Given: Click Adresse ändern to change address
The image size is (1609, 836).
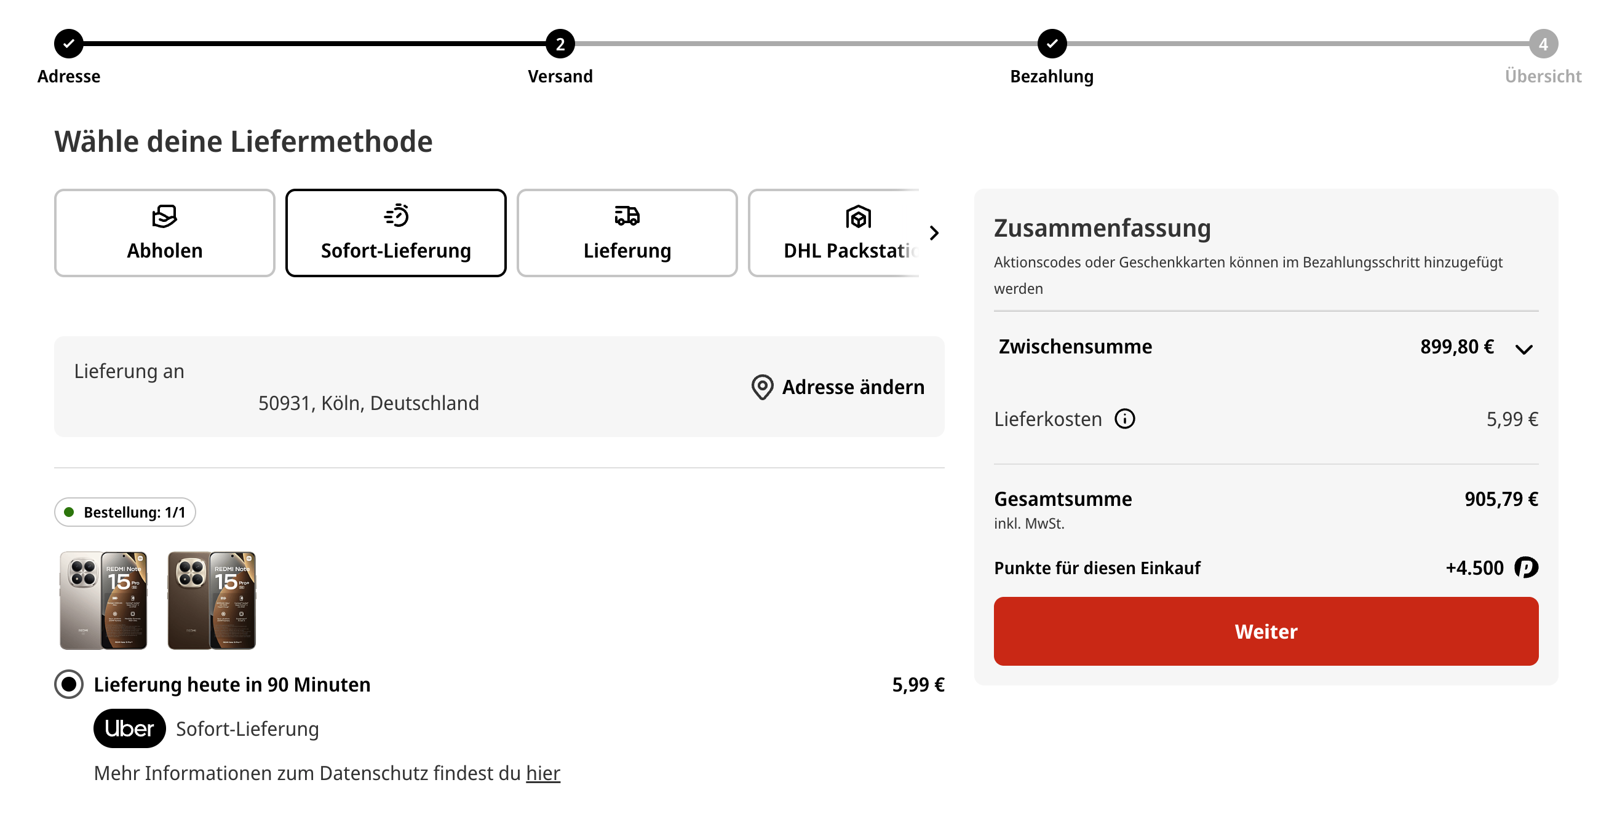Looking at the screenshot, I should [852, 387].
